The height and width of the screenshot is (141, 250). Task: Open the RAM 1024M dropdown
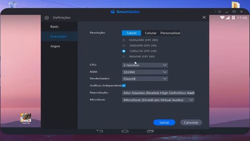[145, 72]
